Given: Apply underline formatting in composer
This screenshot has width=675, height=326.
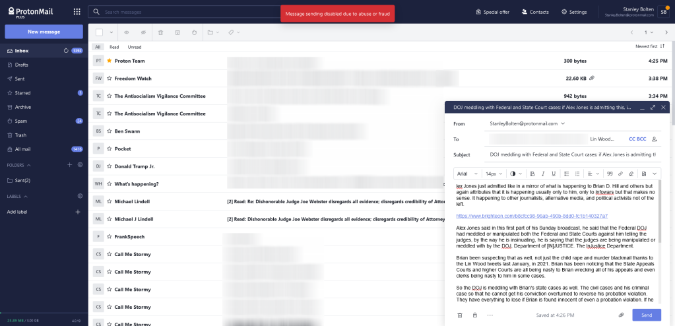Looking at the screenshot, I should click(554, 174).
